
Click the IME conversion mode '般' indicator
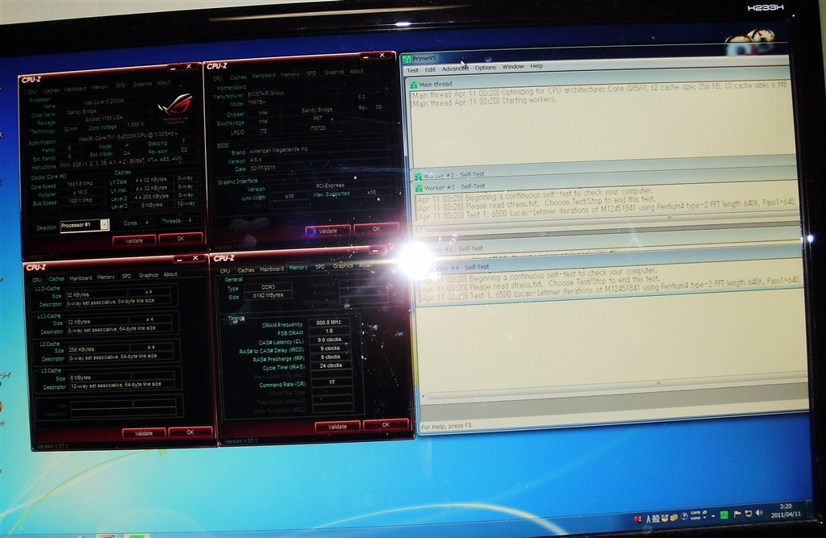click(x=656, y=519)
